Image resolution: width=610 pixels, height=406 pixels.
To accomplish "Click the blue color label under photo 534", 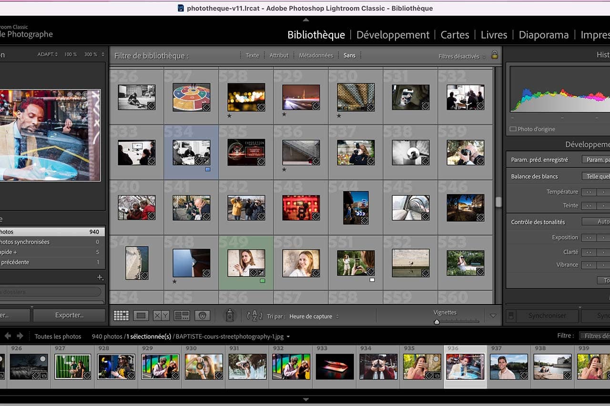I will [x=208, y=169].
